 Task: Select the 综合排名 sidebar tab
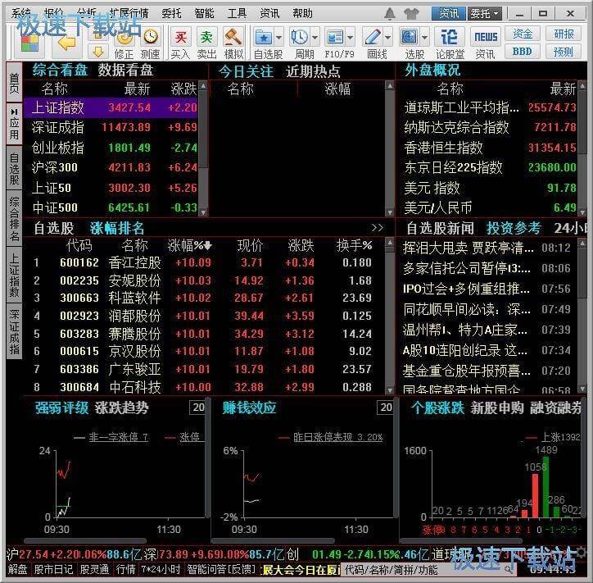15,219
